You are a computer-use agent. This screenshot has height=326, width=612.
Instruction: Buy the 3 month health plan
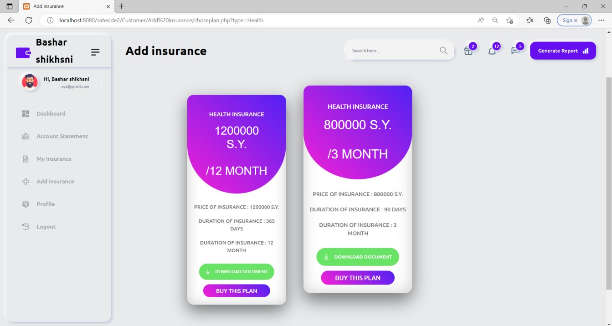358,278
